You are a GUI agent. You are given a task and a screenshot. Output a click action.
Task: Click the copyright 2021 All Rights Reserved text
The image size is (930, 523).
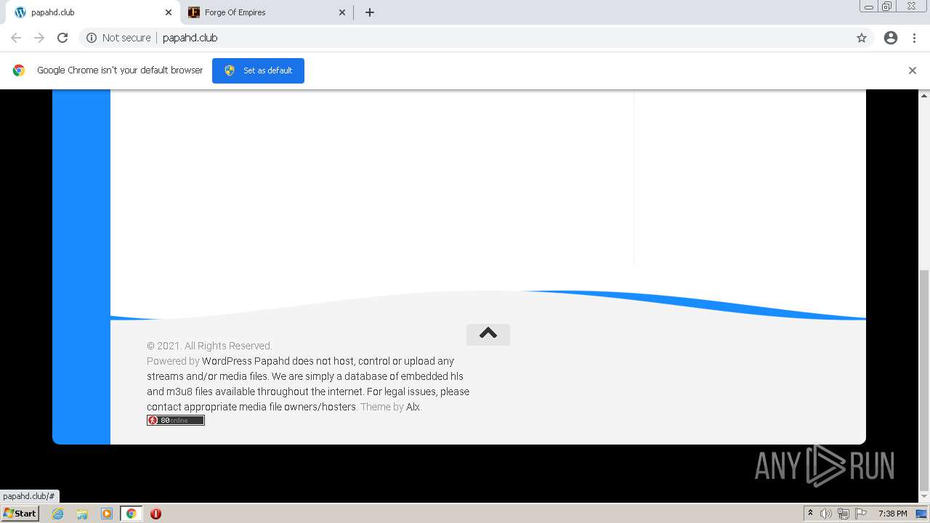click(209, 346)
